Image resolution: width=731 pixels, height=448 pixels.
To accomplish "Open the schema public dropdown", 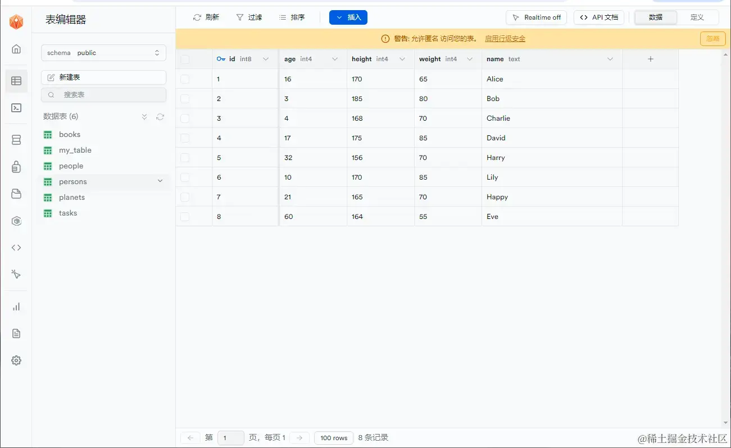I will coord(103,53).
